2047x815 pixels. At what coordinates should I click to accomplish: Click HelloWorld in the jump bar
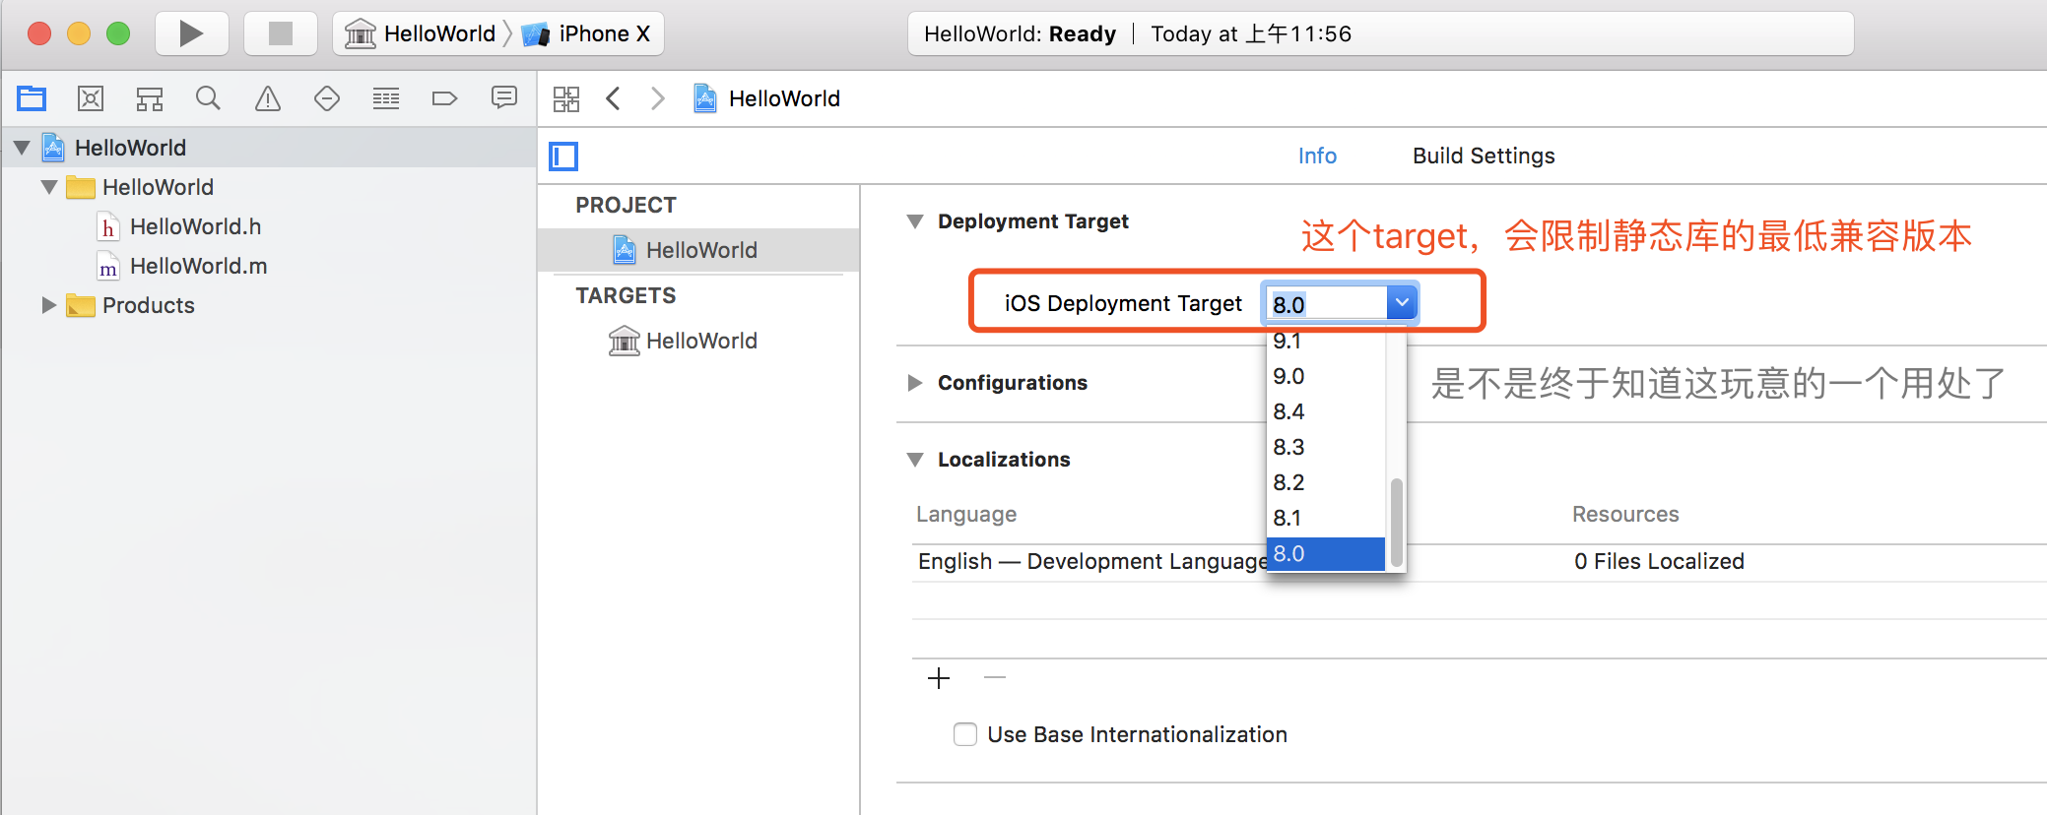pyautogui.click(x=767, y=98)
